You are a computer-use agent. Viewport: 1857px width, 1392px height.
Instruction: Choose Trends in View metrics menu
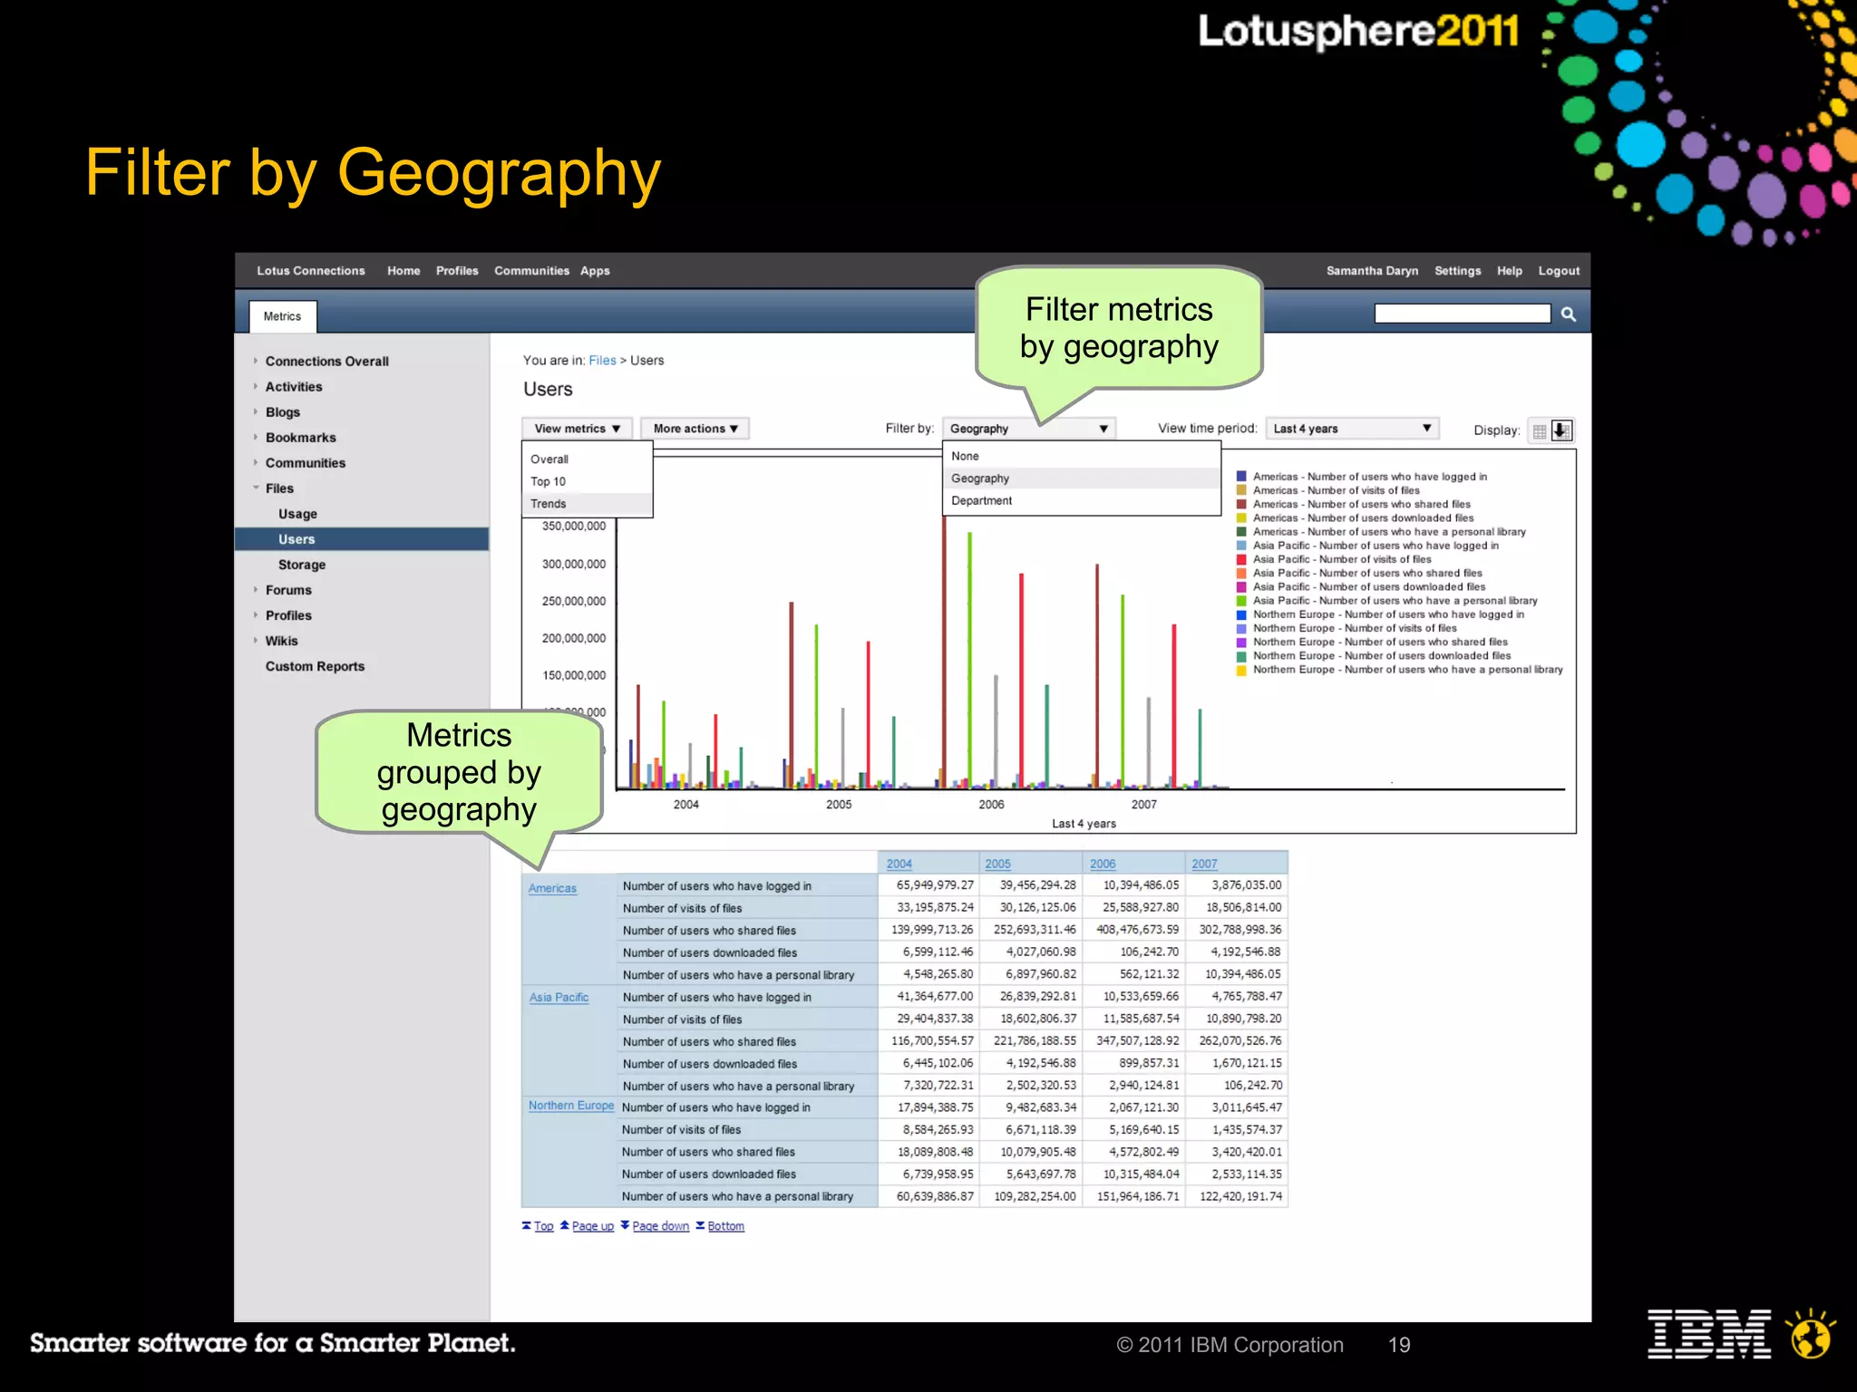587,504
